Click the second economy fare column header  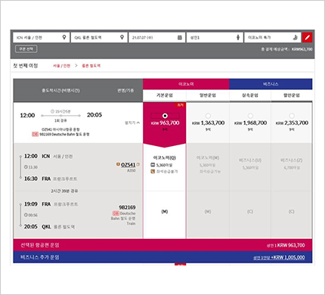click(208, 95)
